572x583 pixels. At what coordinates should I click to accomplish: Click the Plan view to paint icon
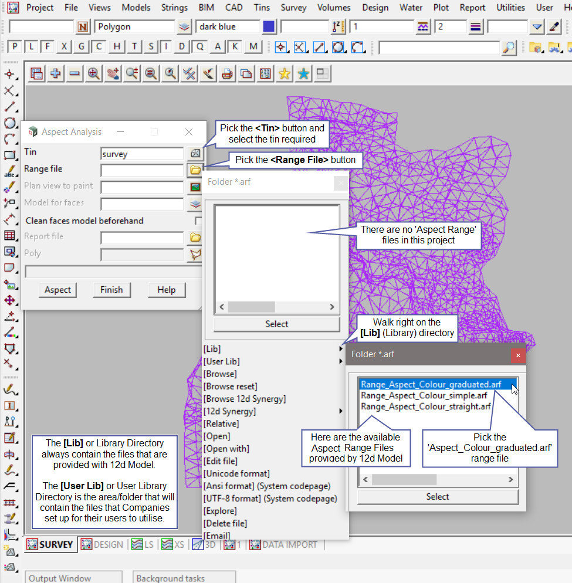[x=195, y=187]
